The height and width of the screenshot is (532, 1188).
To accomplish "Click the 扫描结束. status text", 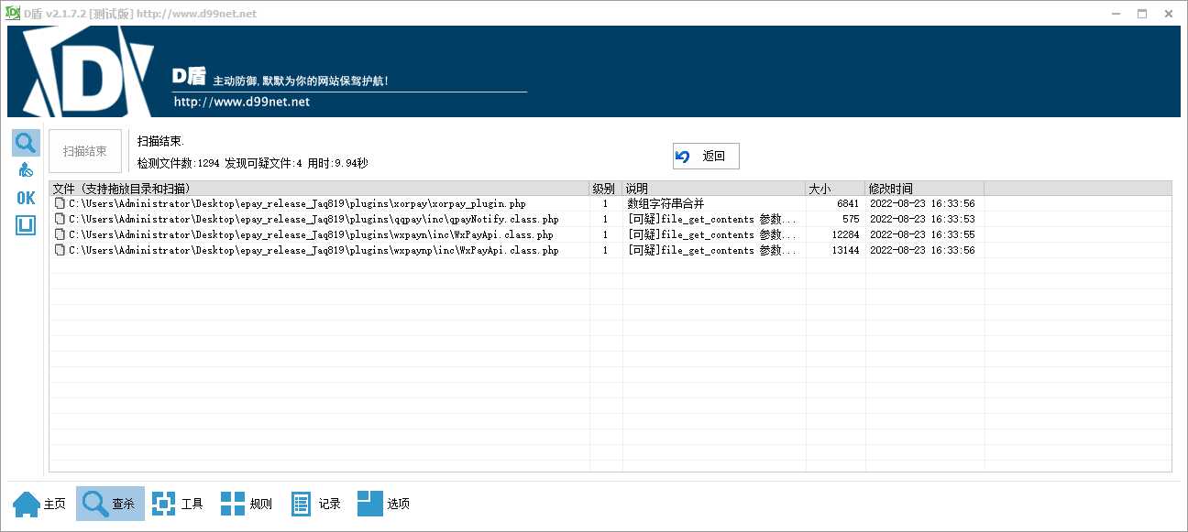I will (161, 141).
